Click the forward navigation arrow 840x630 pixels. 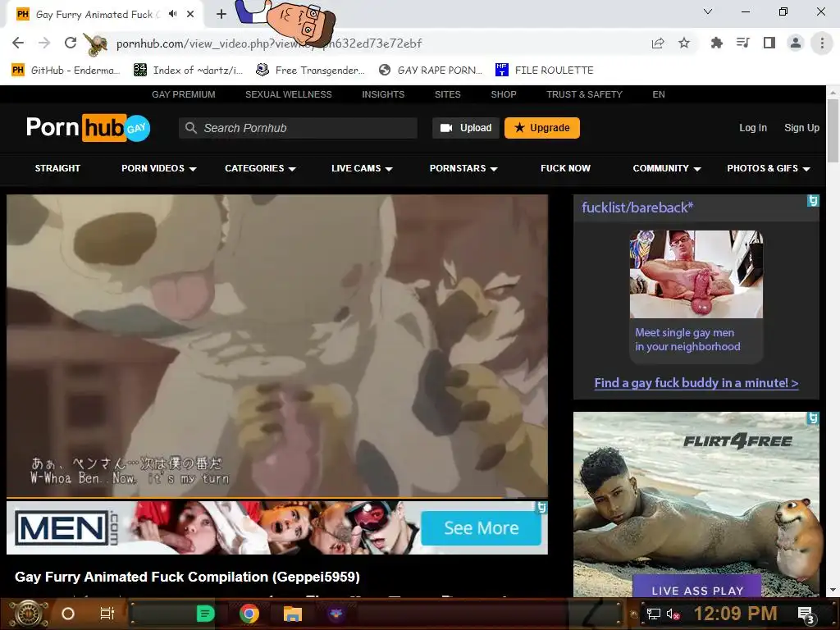click(x=44, y=43)
